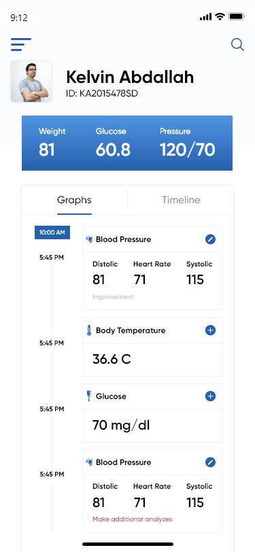This screenshot has width=255, height=552.
Task: Open the hamburger menu icon
Action: point(21,44)
